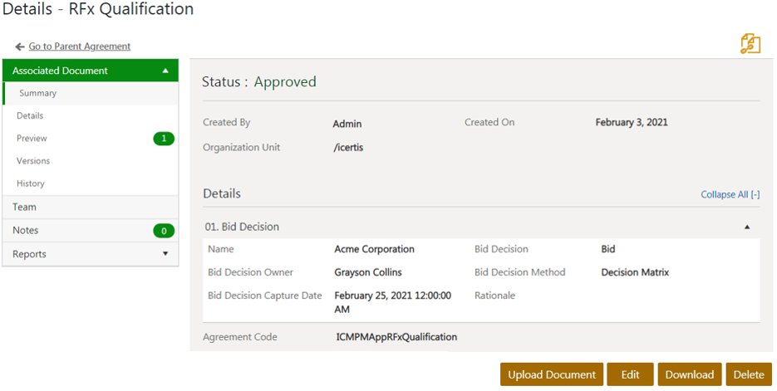The width and height of the screenshot is (777, 391).
Task: Click the orange document workflow icon
Action: (x=750, y=44)
